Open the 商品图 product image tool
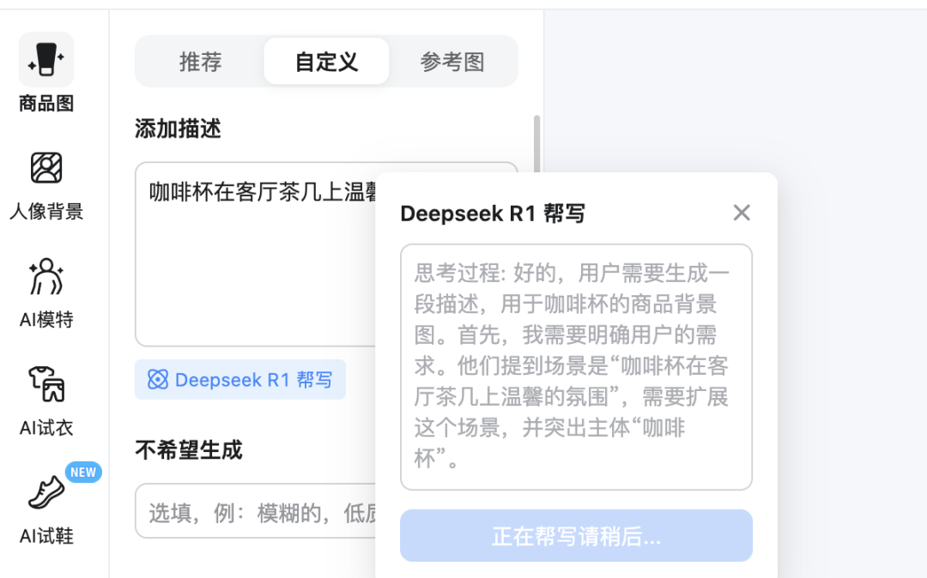Viewport: 927px width, 578px height. pos(46,73)
